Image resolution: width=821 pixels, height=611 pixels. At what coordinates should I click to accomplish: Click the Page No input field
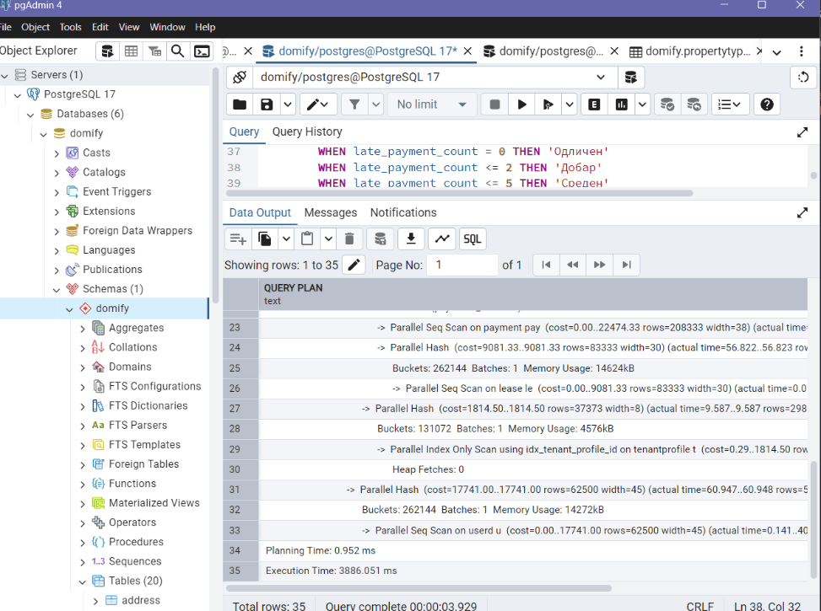coord(462,265)
